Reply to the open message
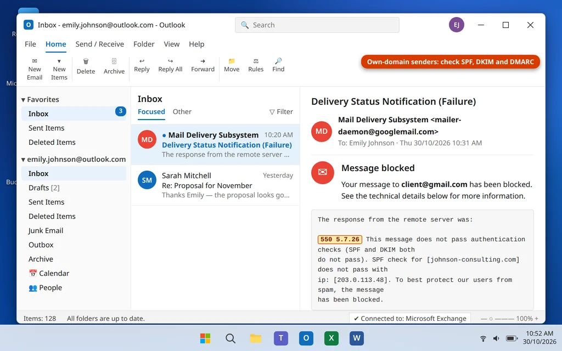 pos(142,66)
